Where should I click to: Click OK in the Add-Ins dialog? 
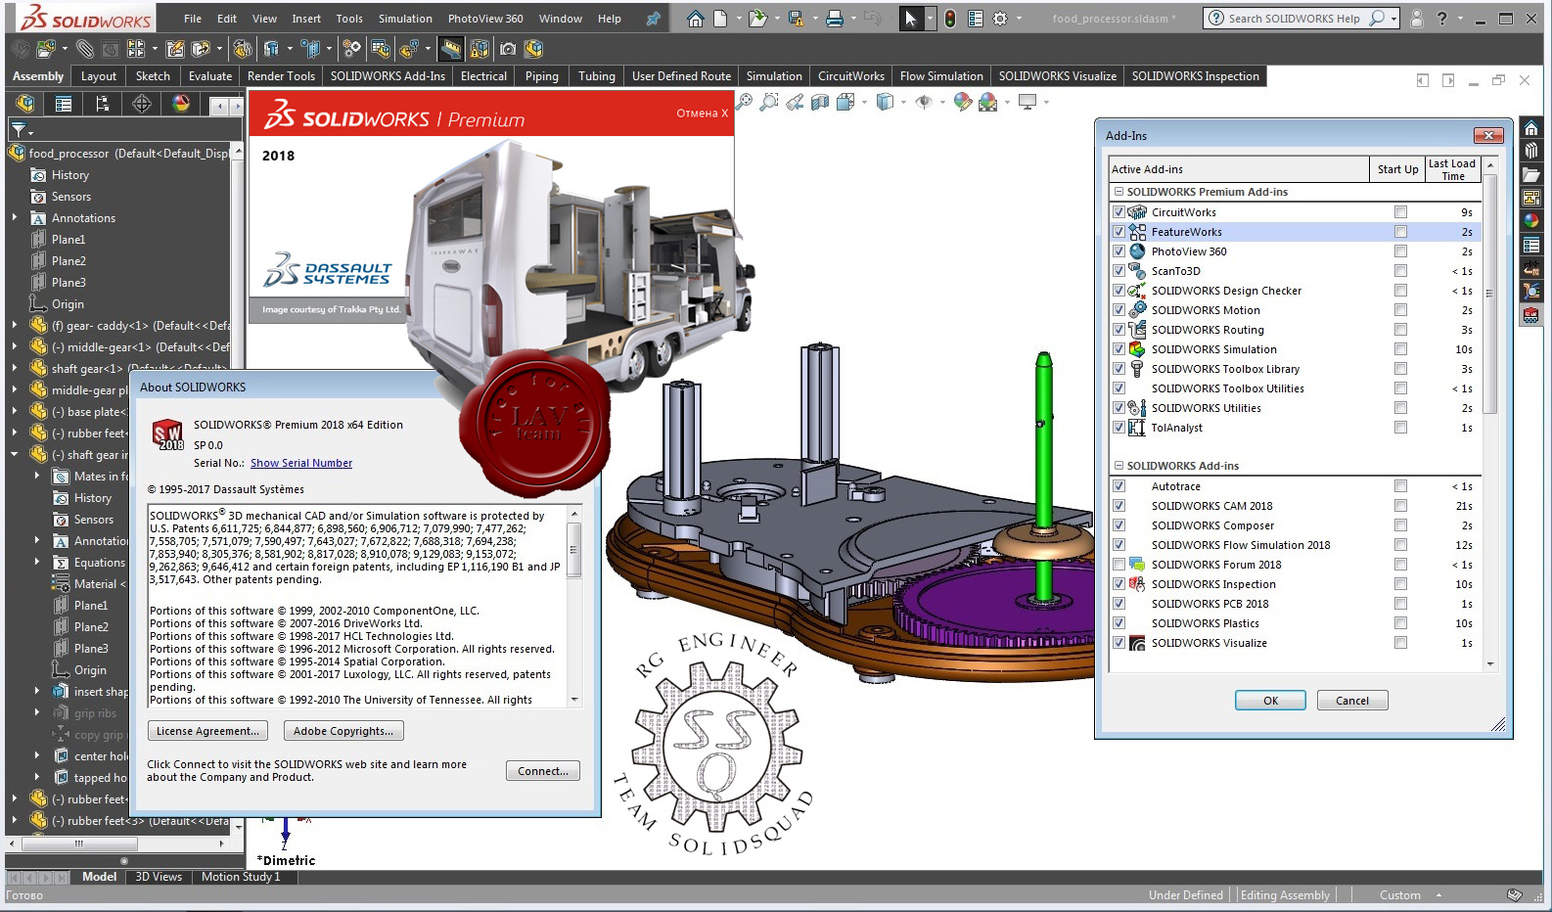pos(1270,701)
